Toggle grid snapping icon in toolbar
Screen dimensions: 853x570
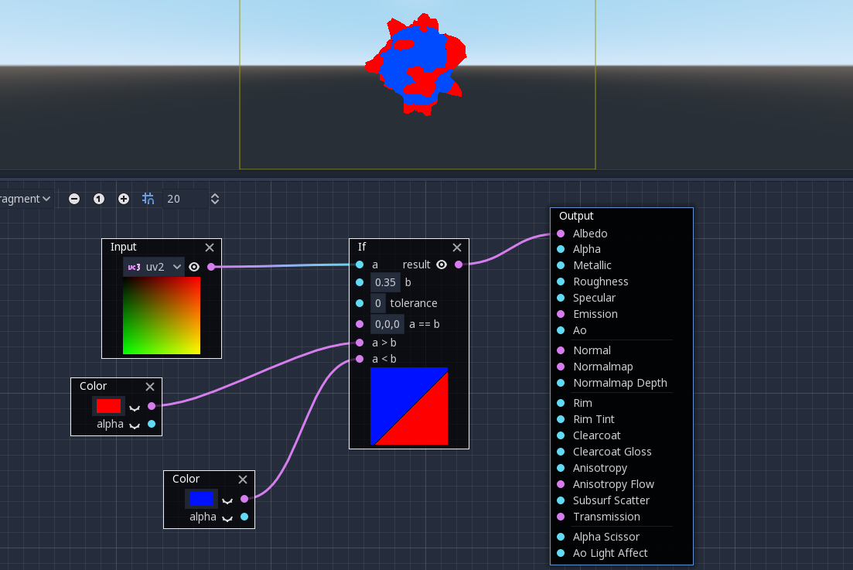click(x=148, y=199)
